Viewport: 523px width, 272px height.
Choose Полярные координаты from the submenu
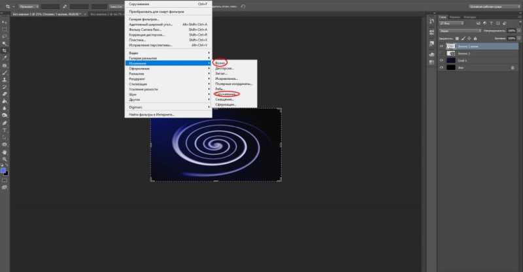233,84
